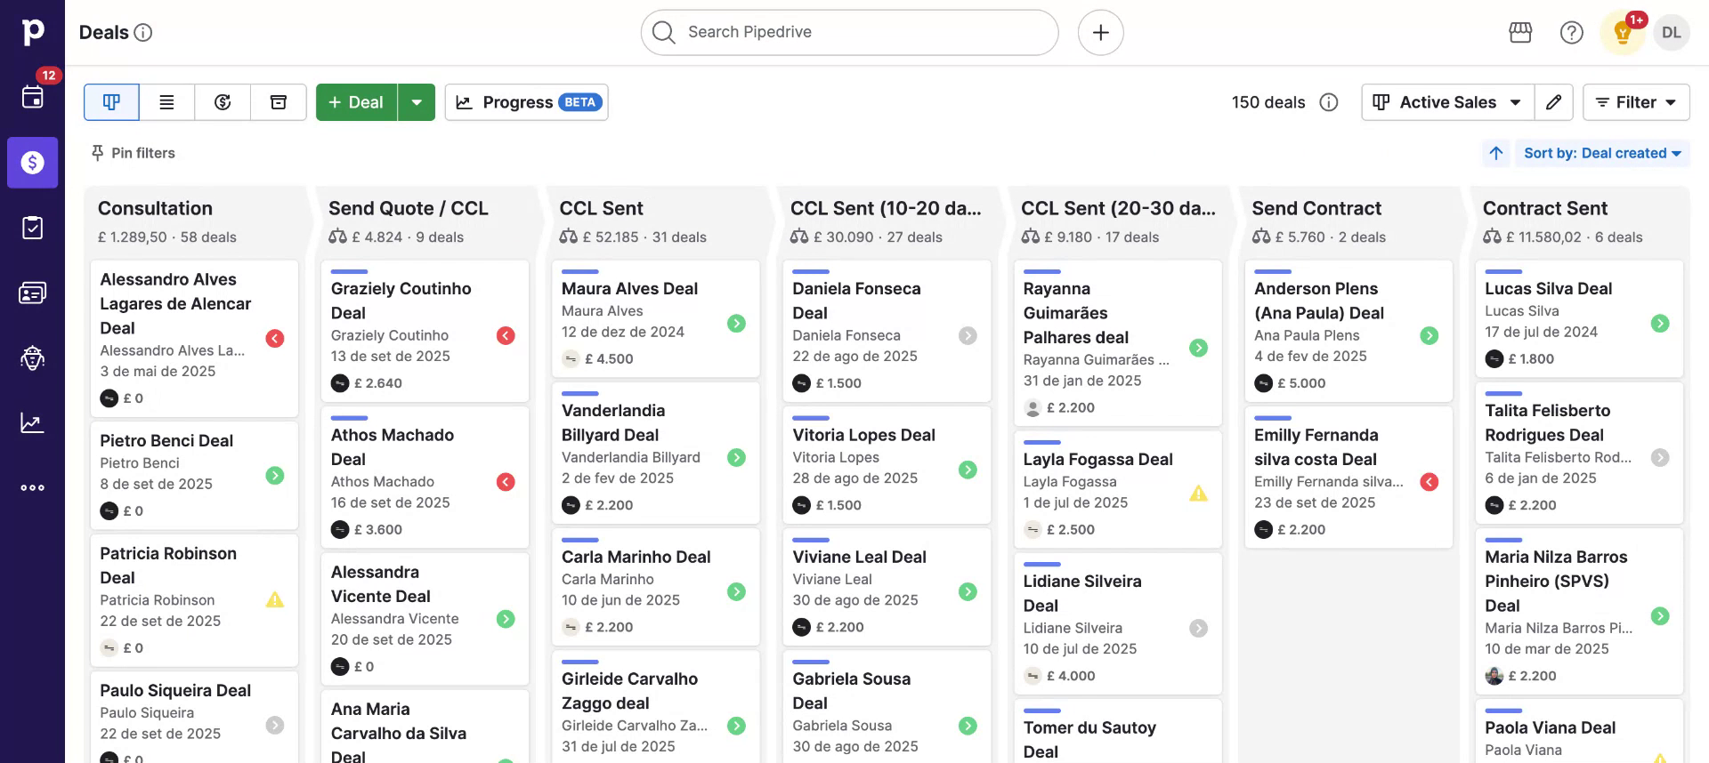This screenshot has width=1709, height=763.
Task: Expand the Active Sales pipeline dropdown
Action: (1447, 102)
